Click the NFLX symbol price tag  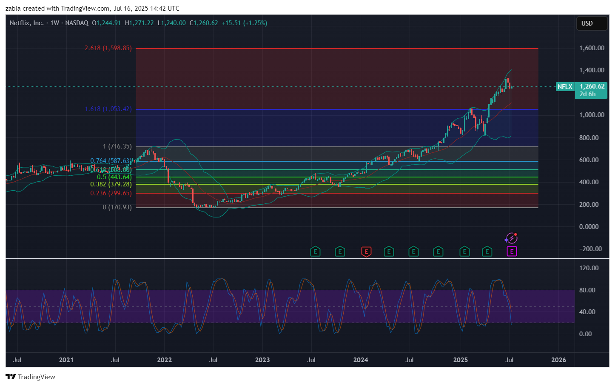click(x=565, y=87)
